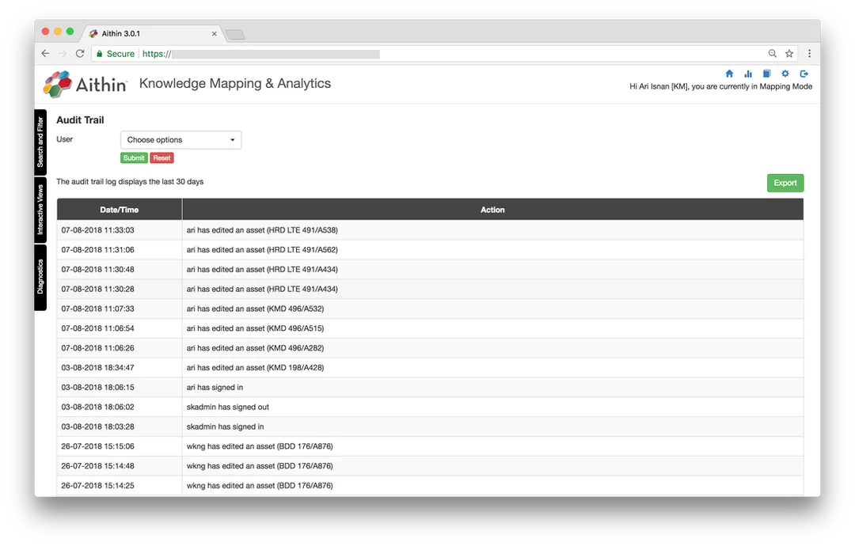Click the sign-out icon in header
Image resolution: width=855 pixels, height=546 pixels.
click(x=804, y=74)
